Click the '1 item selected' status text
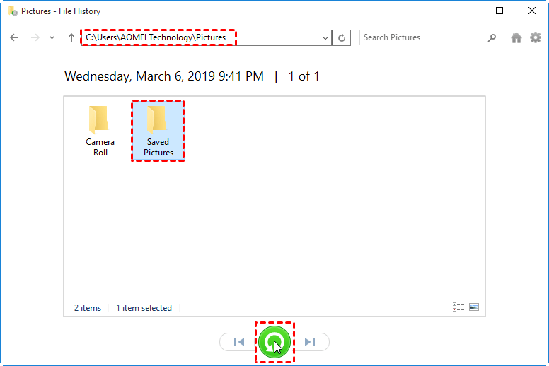This screenshot has width=549, height=366. pyautogui.click(x=144, y=308)
